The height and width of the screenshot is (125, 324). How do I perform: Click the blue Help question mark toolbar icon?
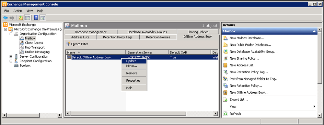pyautogui.click(x=36, y=17)
